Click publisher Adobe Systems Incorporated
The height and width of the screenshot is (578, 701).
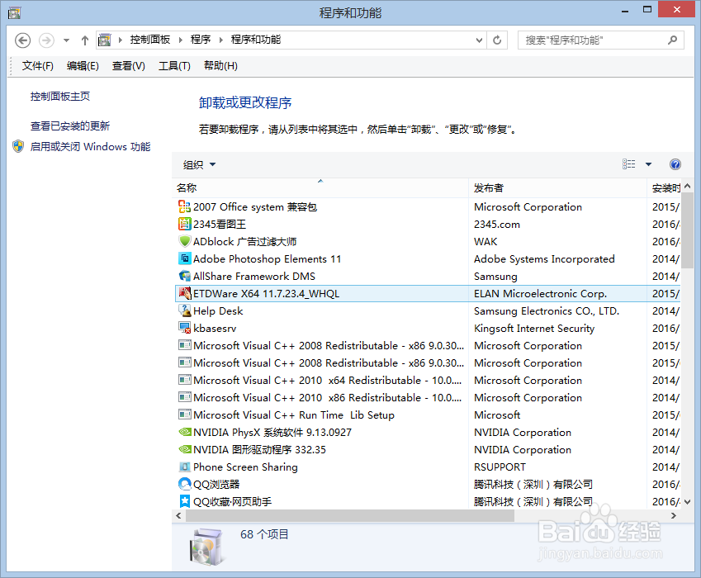pos(544,259)
